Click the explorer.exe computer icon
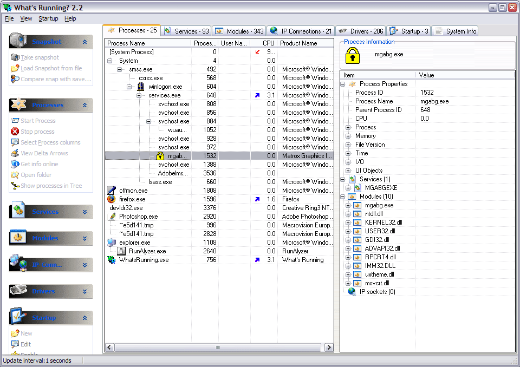 tap(112, 243)
